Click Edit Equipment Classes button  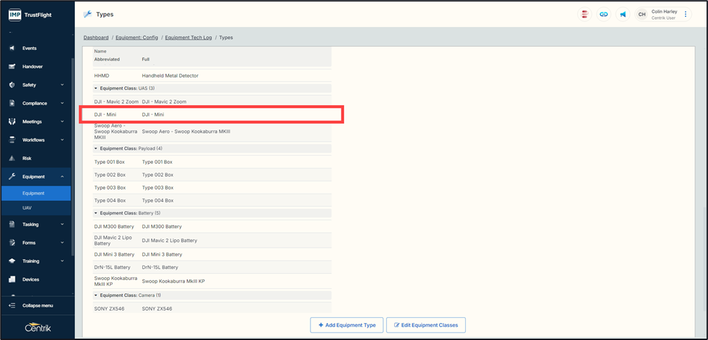click(426, 325)
